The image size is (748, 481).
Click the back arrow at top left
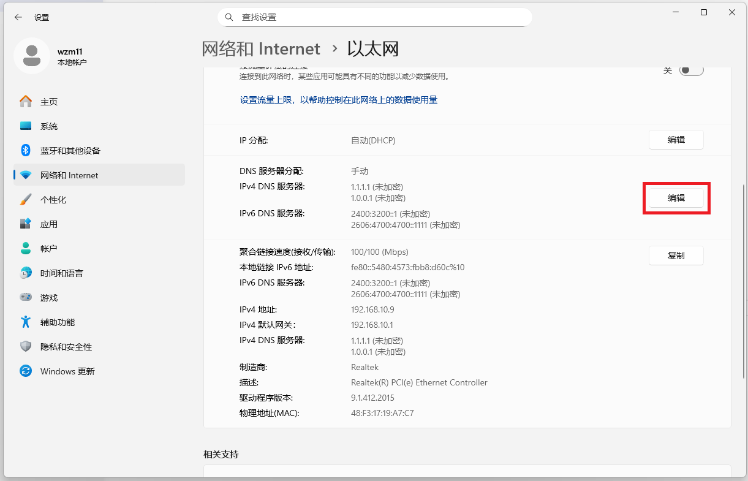[x=18, y=17]
